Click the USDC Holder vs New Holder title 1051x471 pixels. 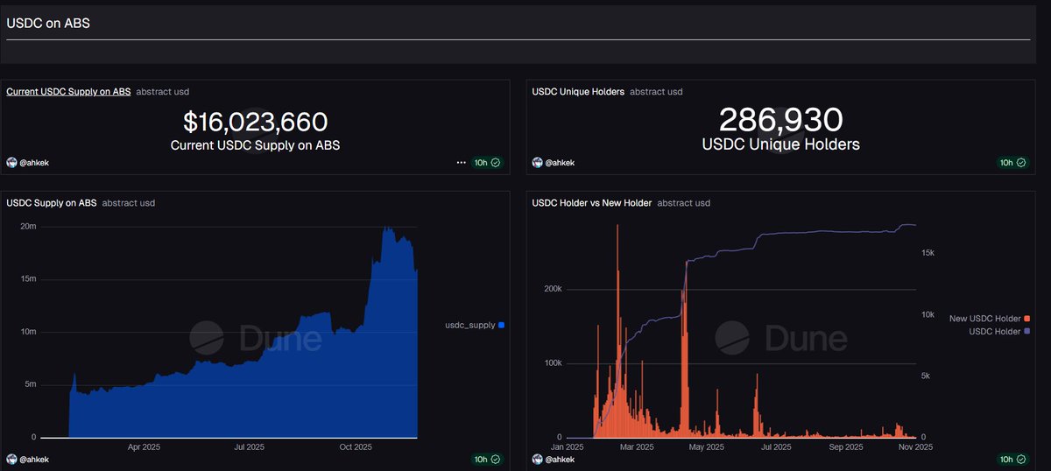tap(592, 203)
